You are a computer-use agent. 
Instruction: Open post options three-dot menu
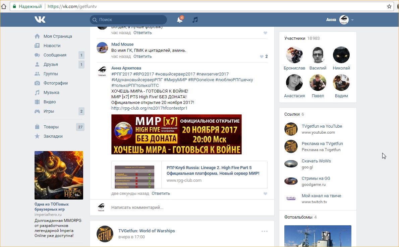[265, 231]
